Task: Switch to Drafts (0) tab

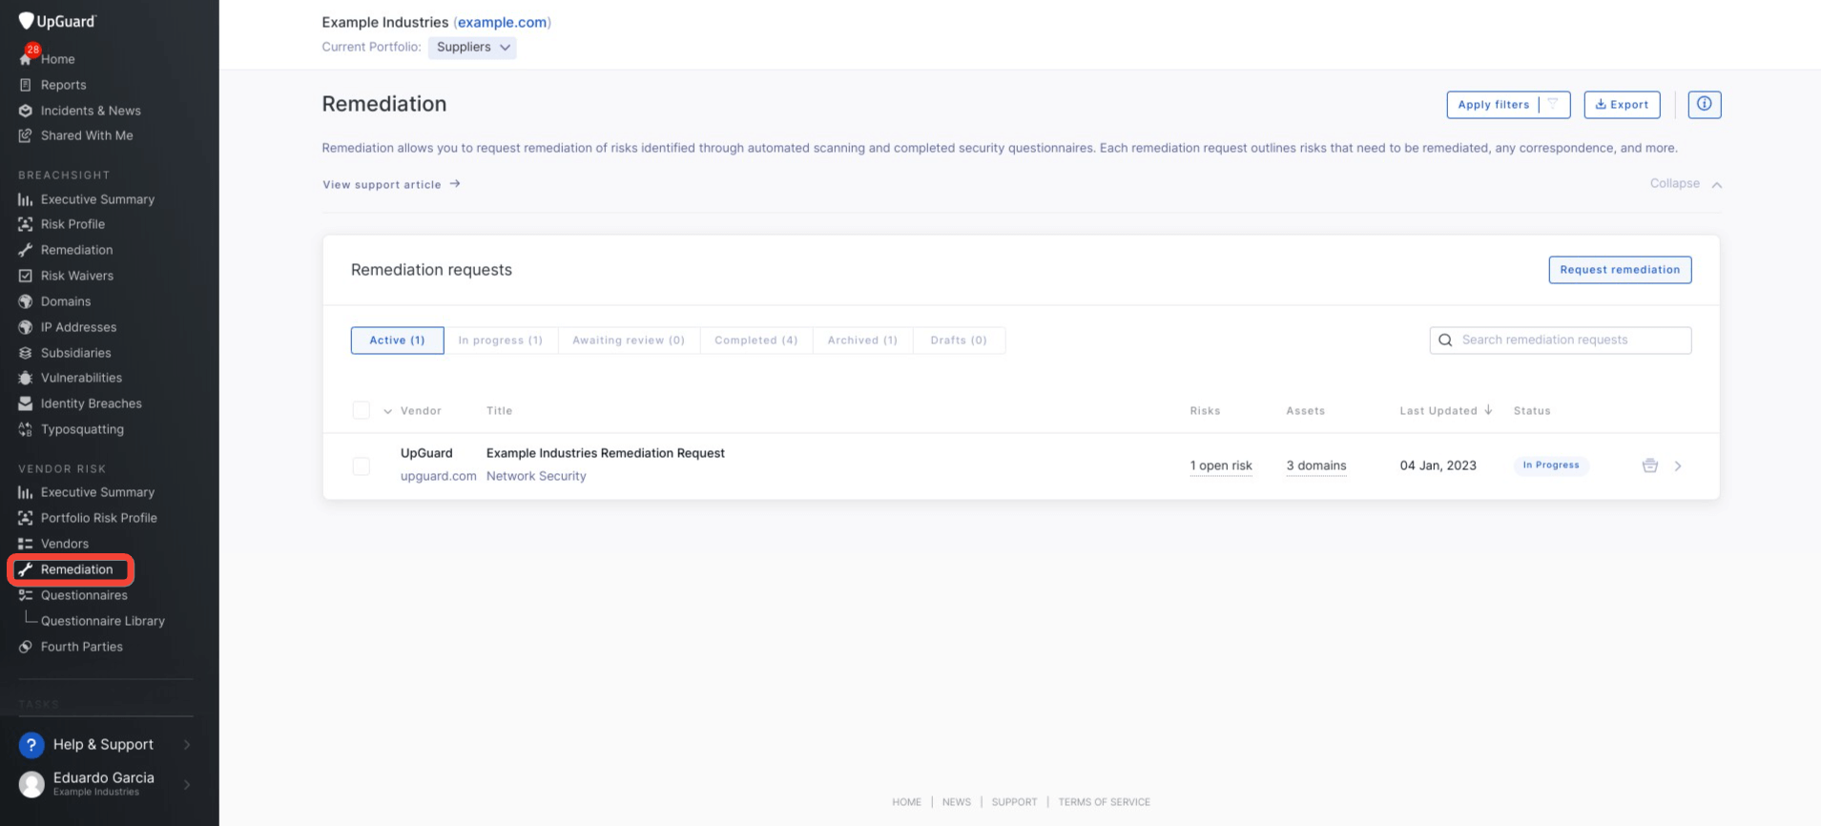Action: (x=959, y=340)
